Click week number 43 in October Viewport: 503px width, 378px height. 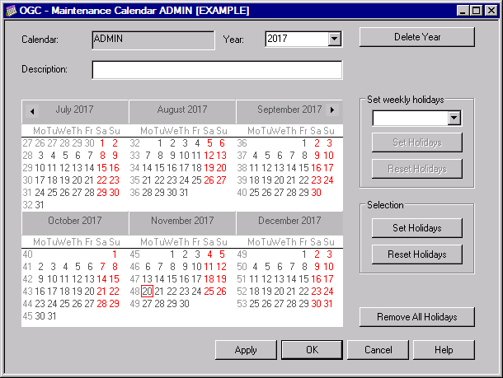click(x=27, y=292)
